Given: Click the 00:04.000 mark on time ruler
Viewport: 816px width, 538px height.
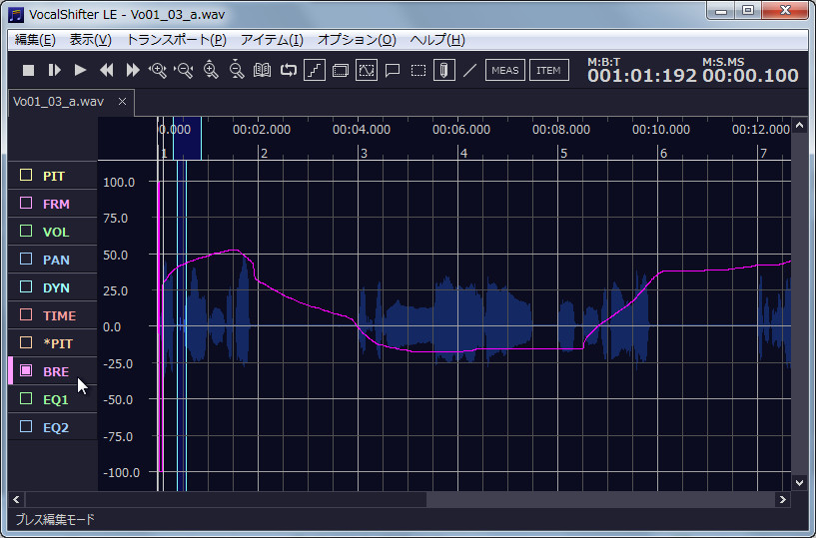Looking at the screenshot, I should 362,130.
